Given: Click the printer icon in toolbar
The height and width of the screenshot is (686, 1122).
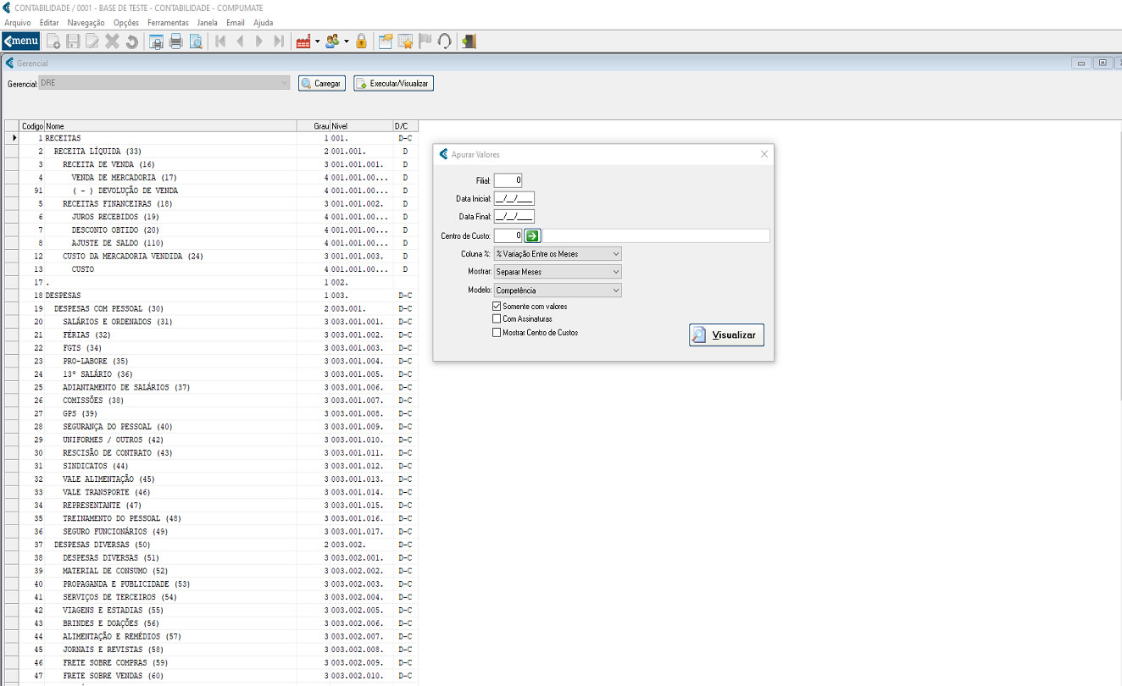Looking at the screenshot, I should click(176, 41).
